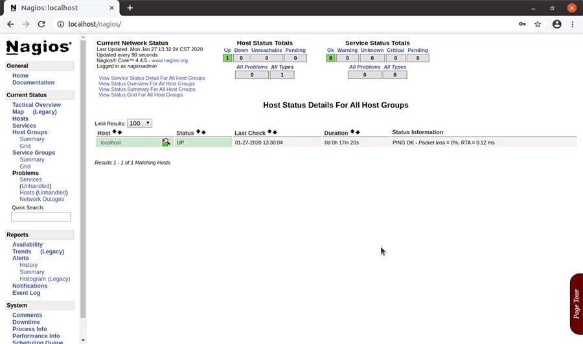This screenshot has height=344, width=583.
Task: Click the view service details icon beside localhost
Action: 166,143
